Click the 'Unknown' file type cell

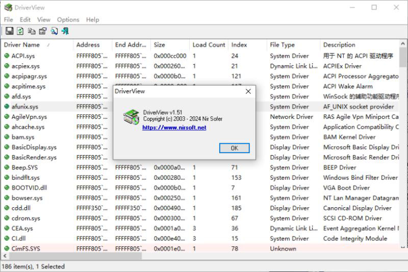(283, 249)
